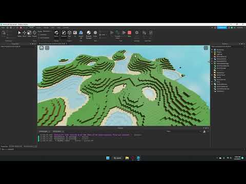The width and height of the screenshot is (246, 184).
Task: Close the Output panel with its X
Action: tap(208, 128)
